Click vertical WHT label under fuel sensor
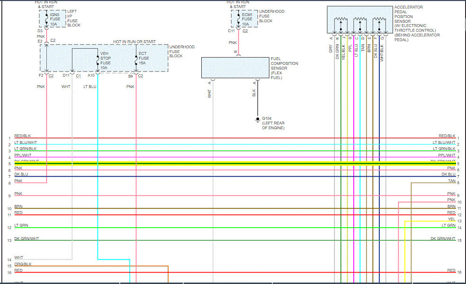This screenshot has height=284, width=466. coord(209,94)
